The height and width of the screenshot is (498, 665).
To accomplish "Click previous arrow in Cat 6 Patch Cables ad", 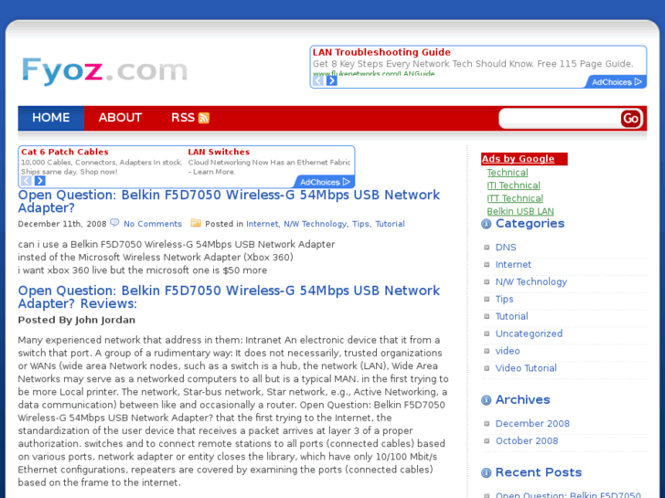I will 27,181.
